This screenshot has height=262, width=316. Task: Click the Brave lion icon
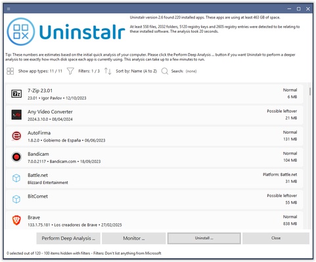[x=16, y=220]
